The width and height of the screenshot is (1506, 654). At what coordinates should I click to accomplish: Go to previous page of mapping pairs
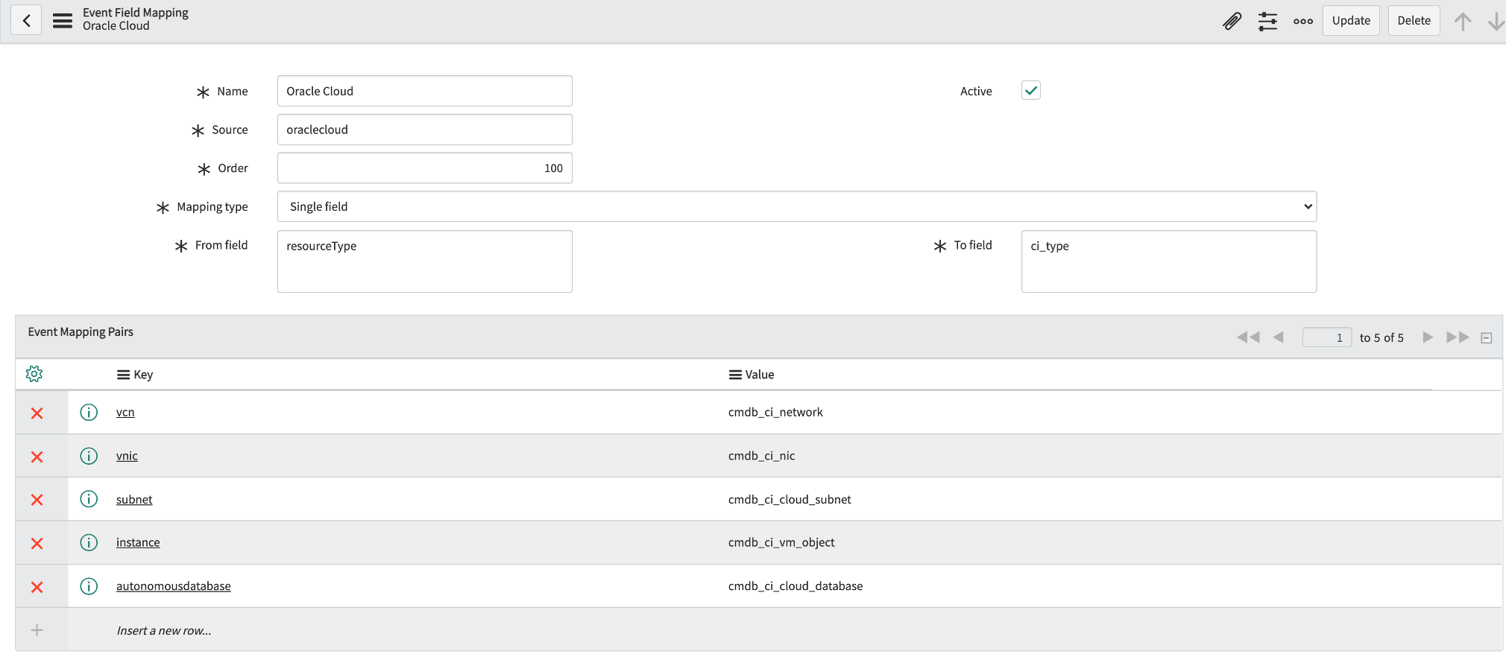click(1279, 337)
